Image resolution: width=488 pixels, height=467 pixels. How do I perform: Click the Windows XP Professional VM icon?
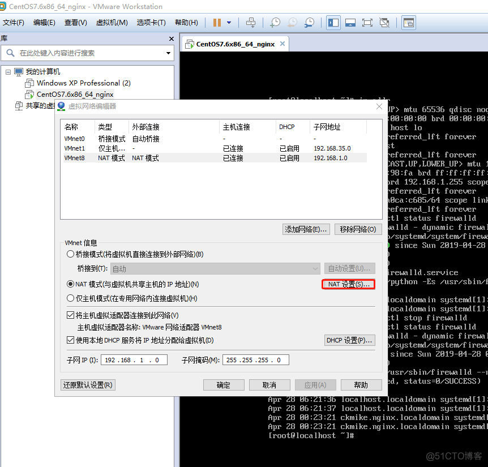point(29,83)
